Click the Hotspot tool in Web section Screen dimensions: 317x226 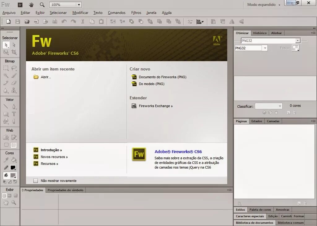pos(6,138)
